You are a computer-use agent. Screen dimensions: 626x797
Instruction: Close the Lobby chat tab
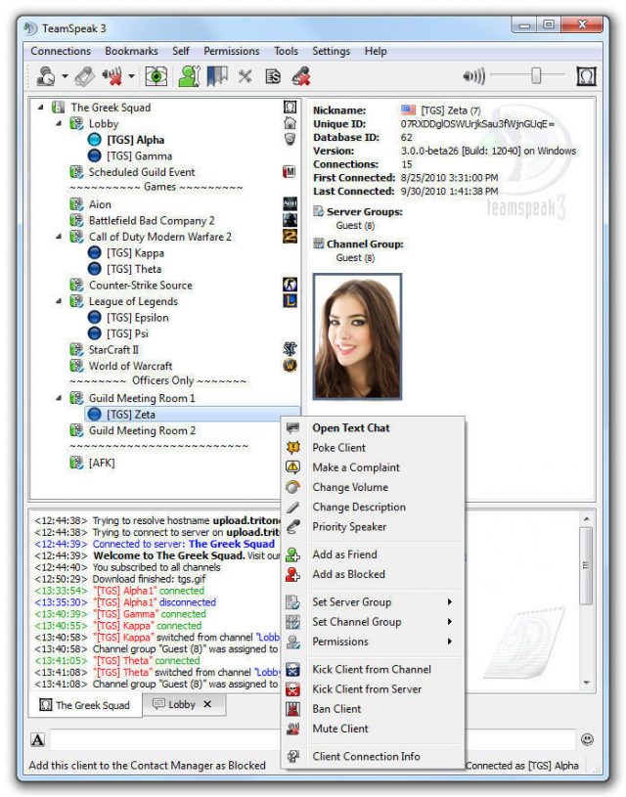pyautogui.click(x=207, y=705)
